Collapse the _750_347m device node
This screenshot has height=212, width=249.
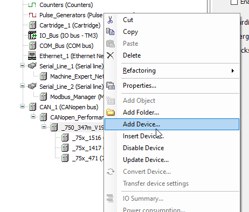point(44,127)
